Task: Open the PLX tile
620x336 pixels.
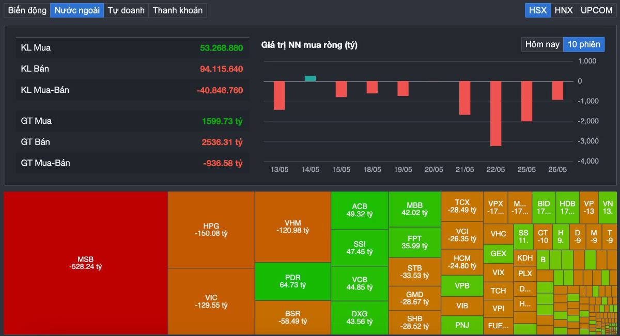Action: coord(525,273)
